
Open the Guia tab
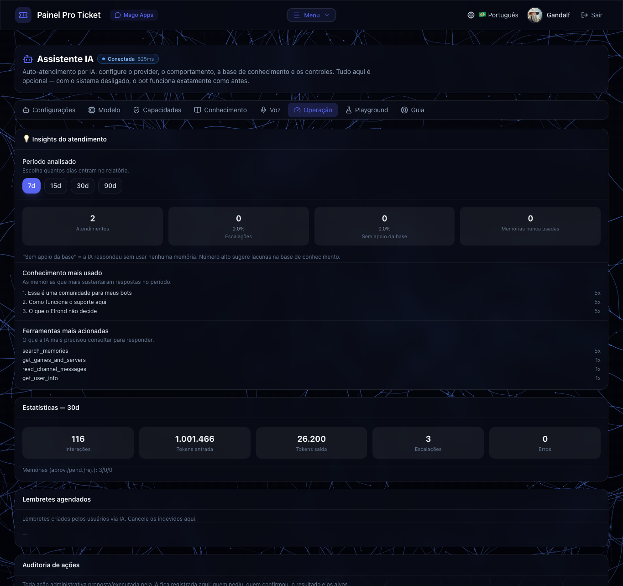(x=413, y=110)
